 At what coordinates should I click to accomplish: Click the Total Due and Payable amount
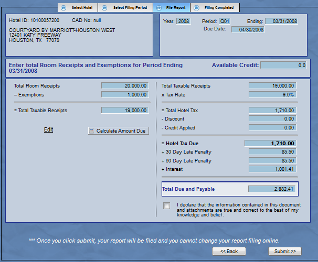272,189
